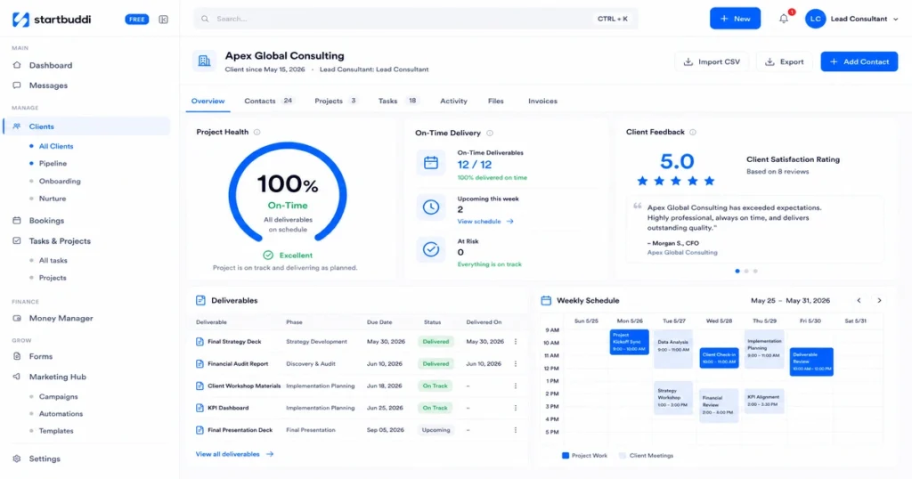The image size is (912, 479).
Task: Click the search magnifier icon
Action: pyautogui.click(x=205, y=20)
